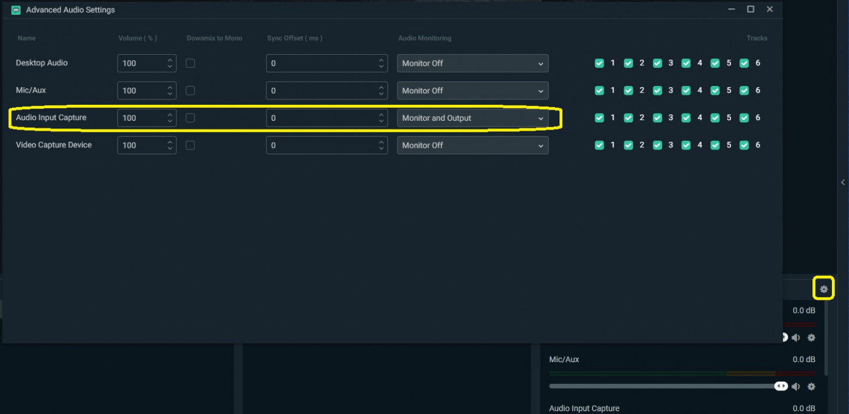The height and width of the screenshot is (414, 849).
Task: Mute the mixer source listed above Mic/Aux
Action: [796, 337]
